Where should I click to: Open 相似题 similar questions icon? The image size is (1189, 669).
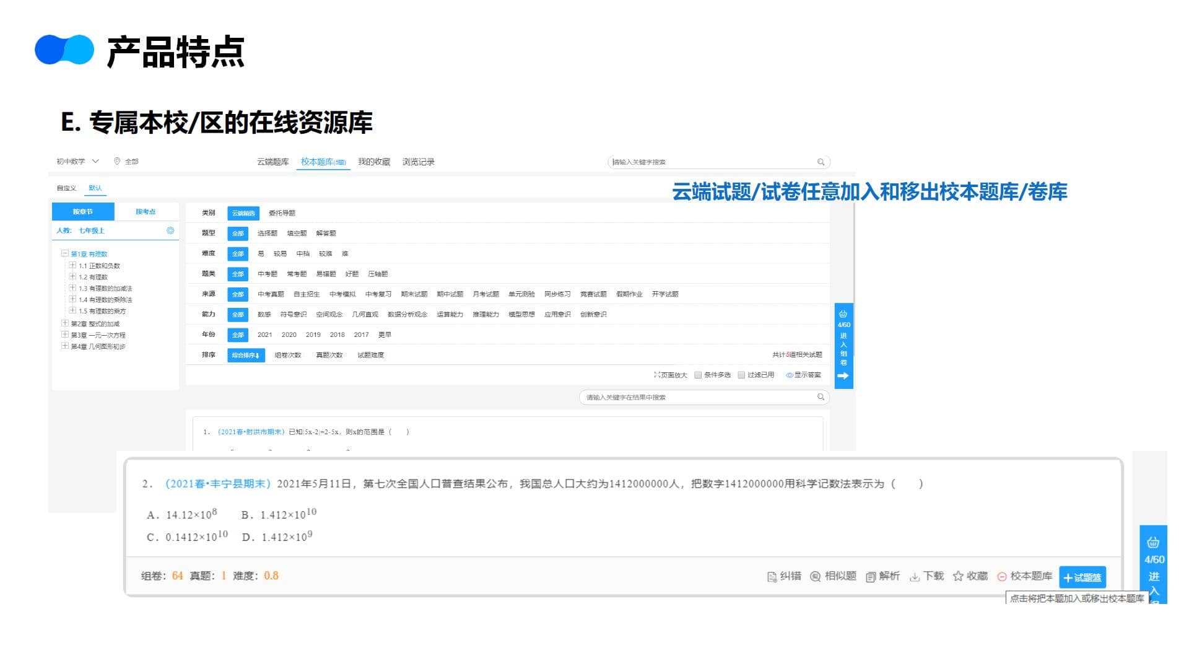(x=816, y=577)
